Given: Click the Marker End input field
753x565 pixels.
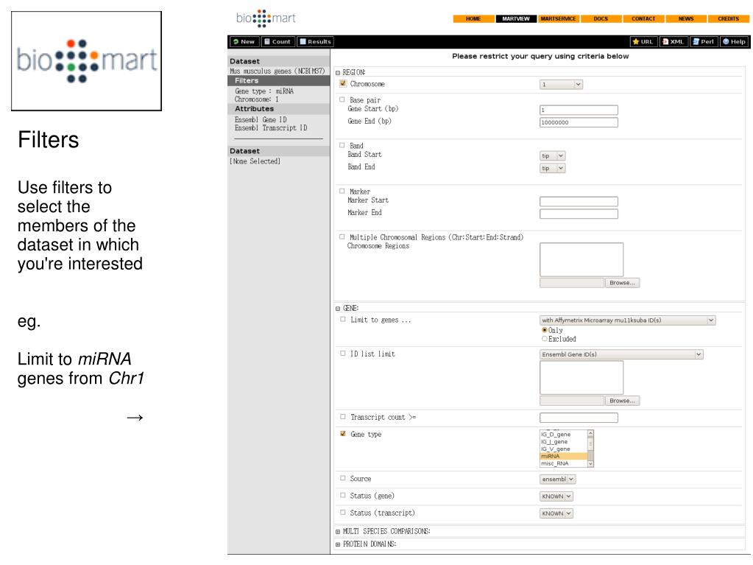Looking at the screenshot, I should [x=579, y=214].
